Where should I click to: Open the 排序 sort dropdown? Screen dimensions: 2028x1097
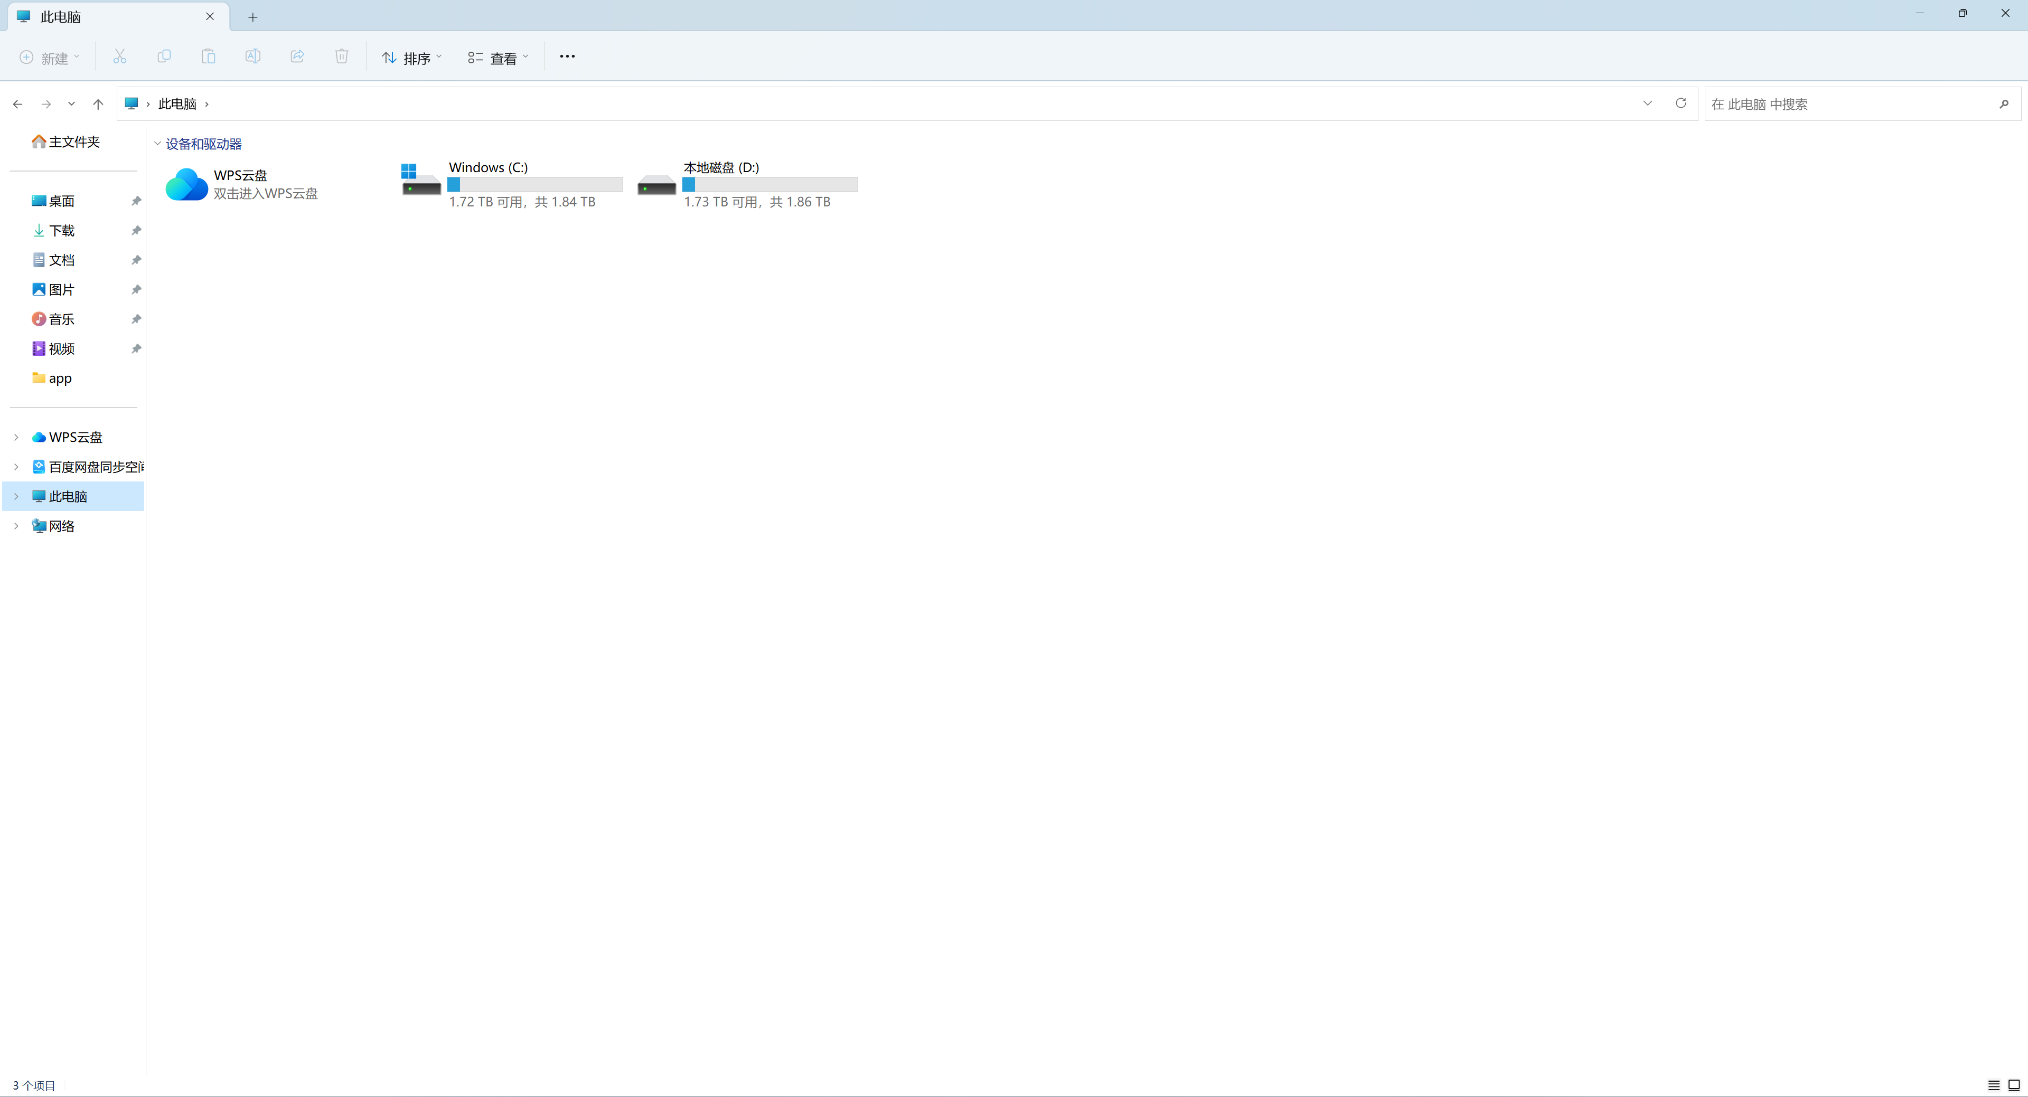pos(412,58)
